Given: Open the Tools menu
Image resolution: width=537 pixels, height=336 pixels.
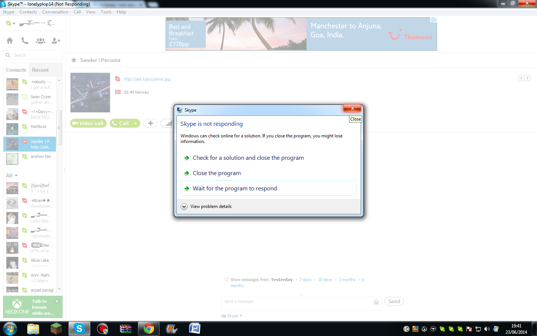Looking at the screenshot, I should tap(106, 12).
